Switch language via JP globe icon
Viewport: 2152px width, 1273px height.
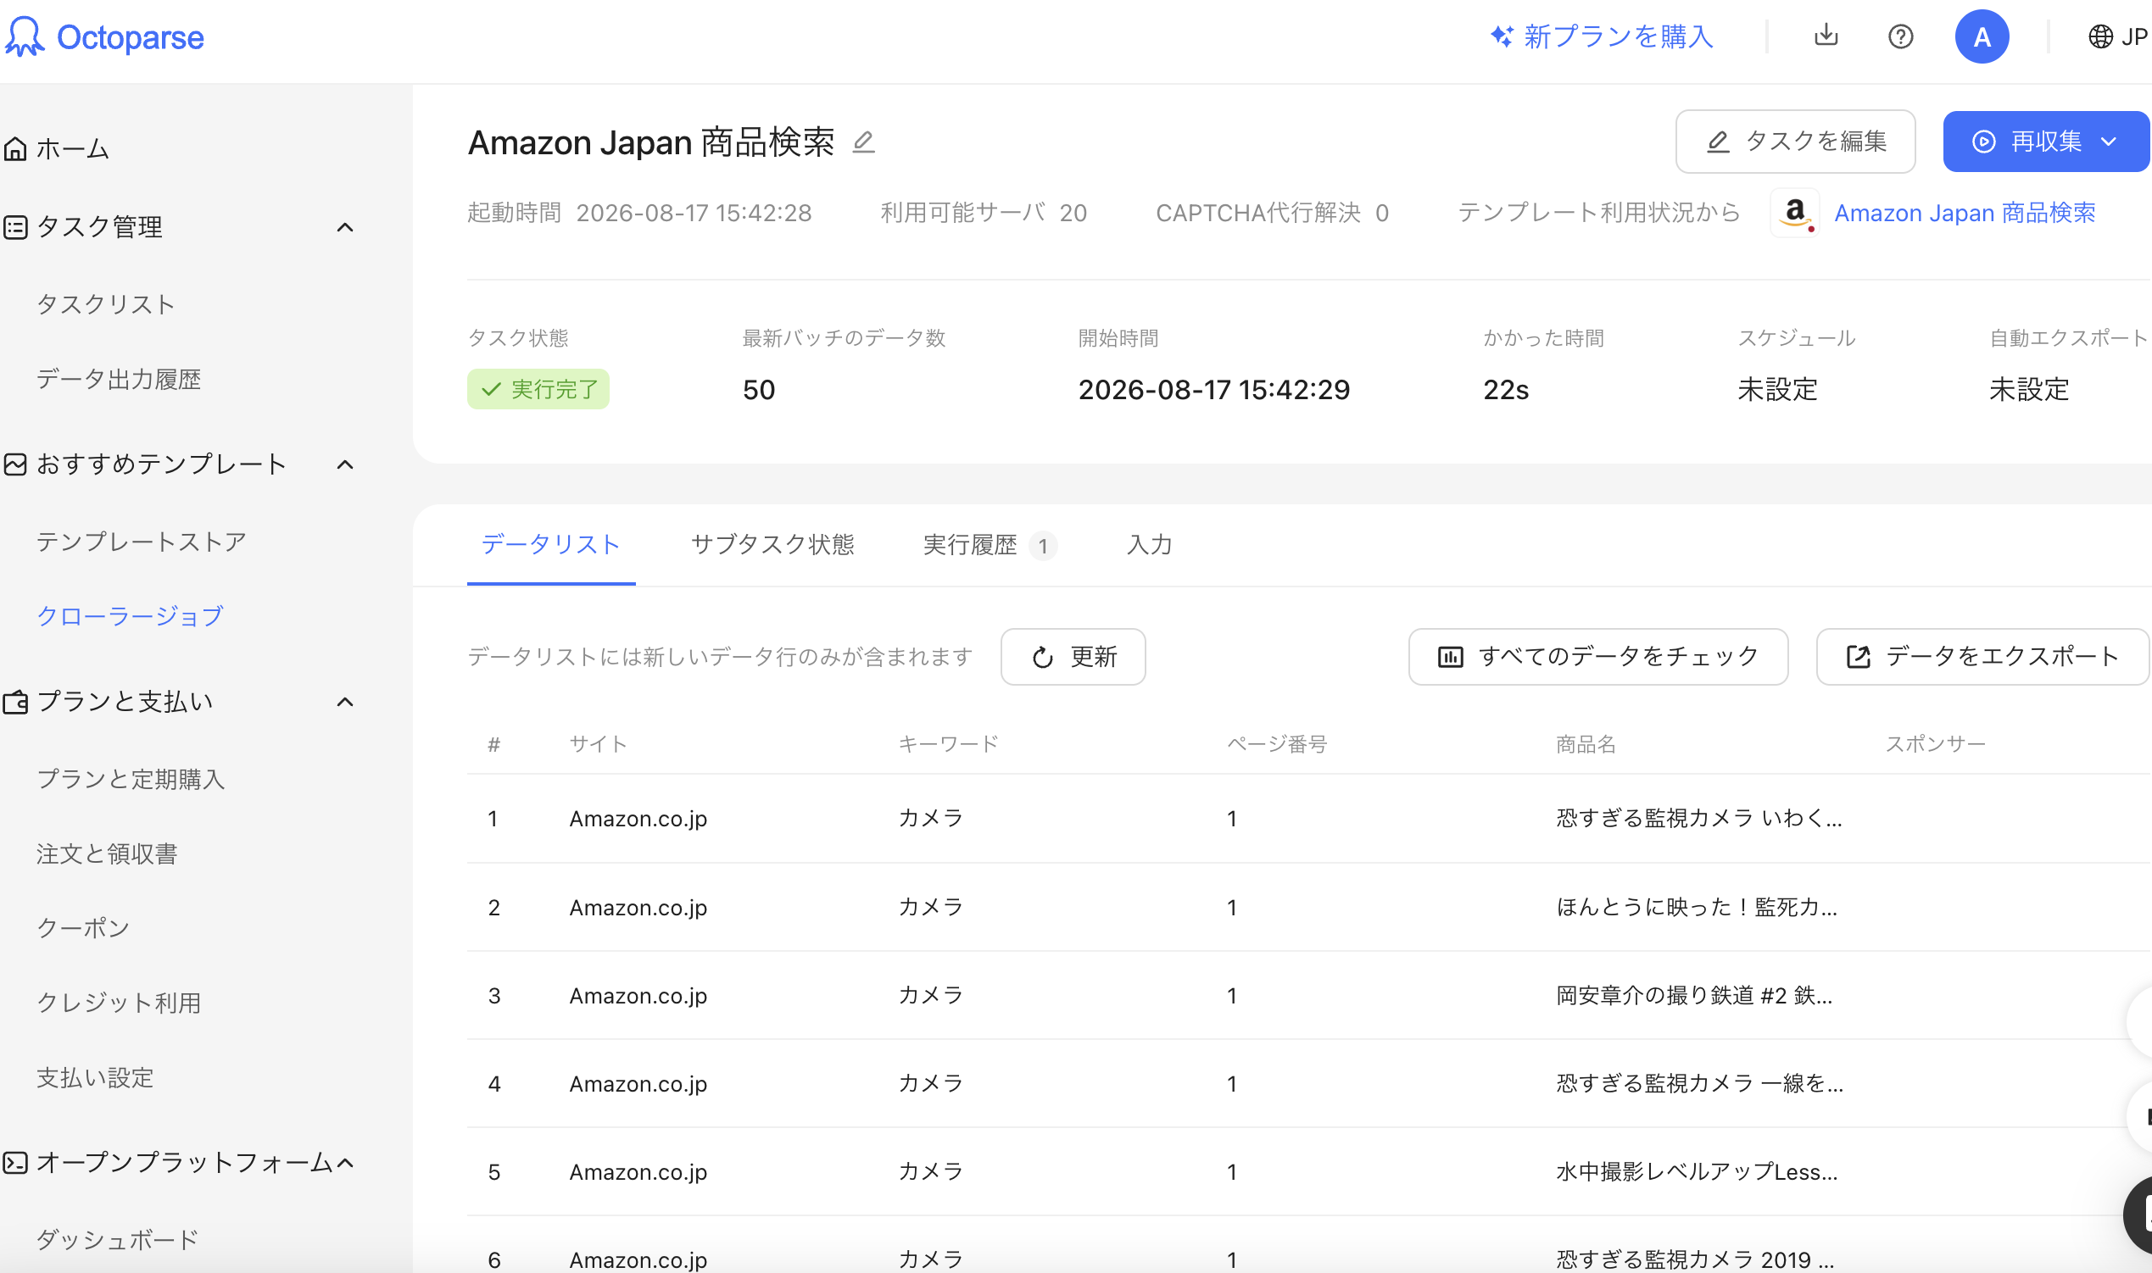2118,37
